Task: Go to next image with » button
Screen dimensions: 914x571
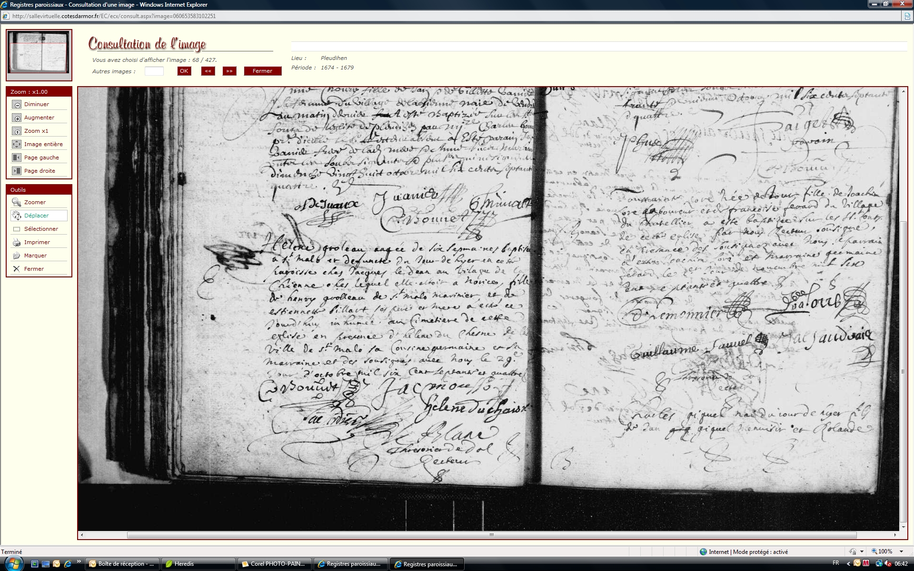Action: [229, 71]
